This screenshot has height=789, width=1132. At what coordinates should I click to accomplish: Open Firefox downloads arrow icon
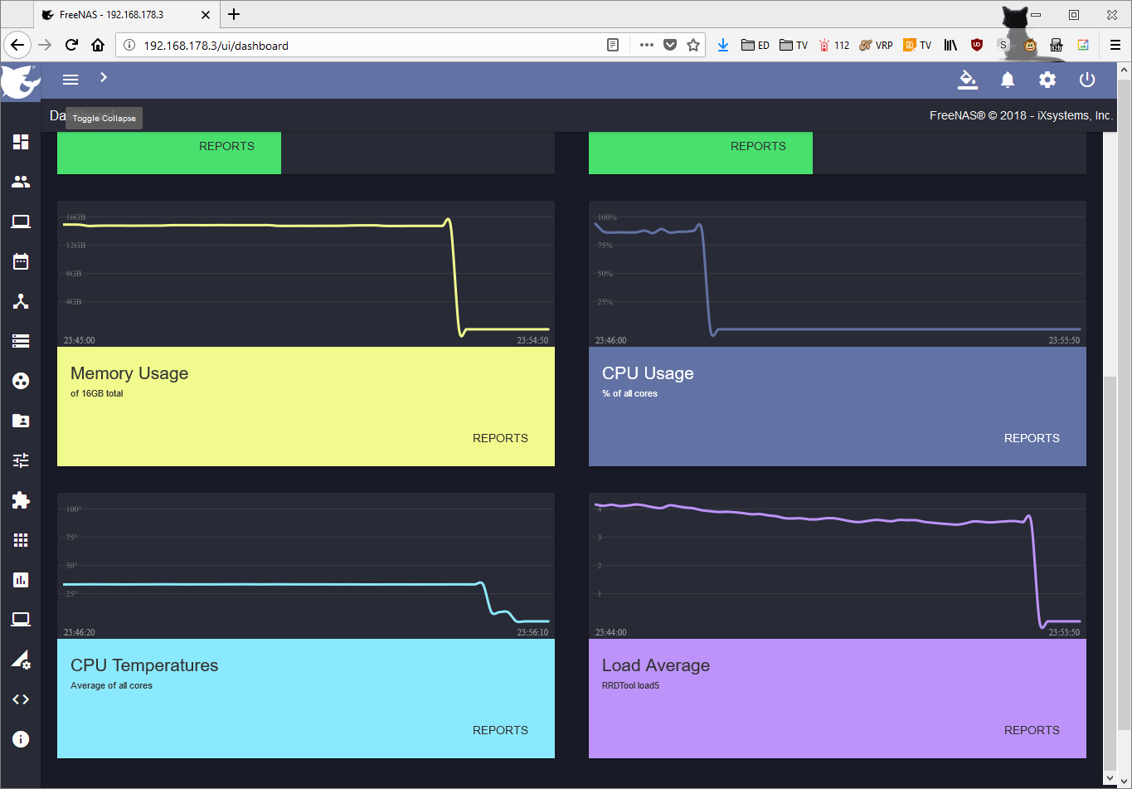723,45
